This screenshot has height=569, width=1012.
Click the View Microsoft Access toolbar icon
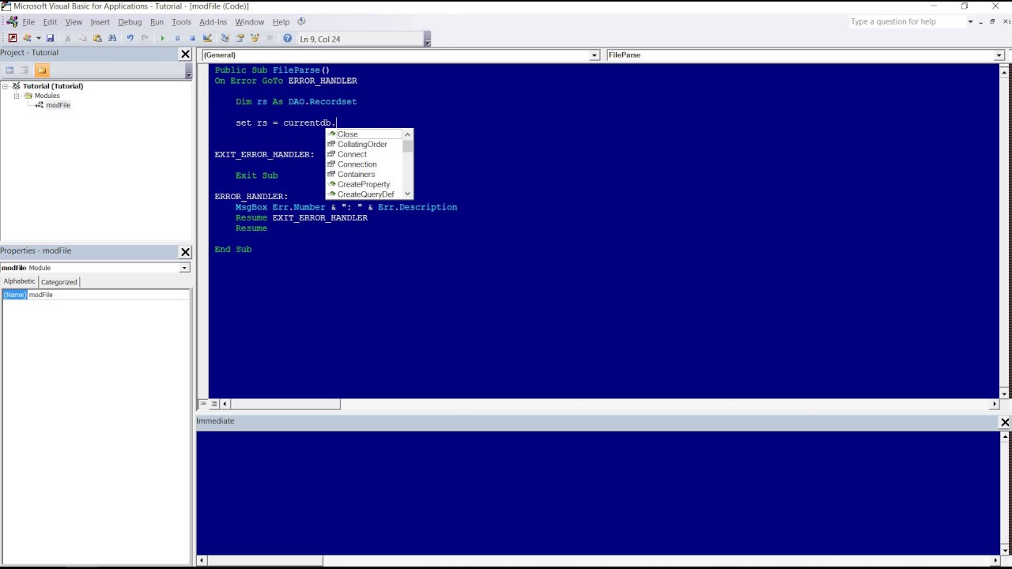coord(12,38)
